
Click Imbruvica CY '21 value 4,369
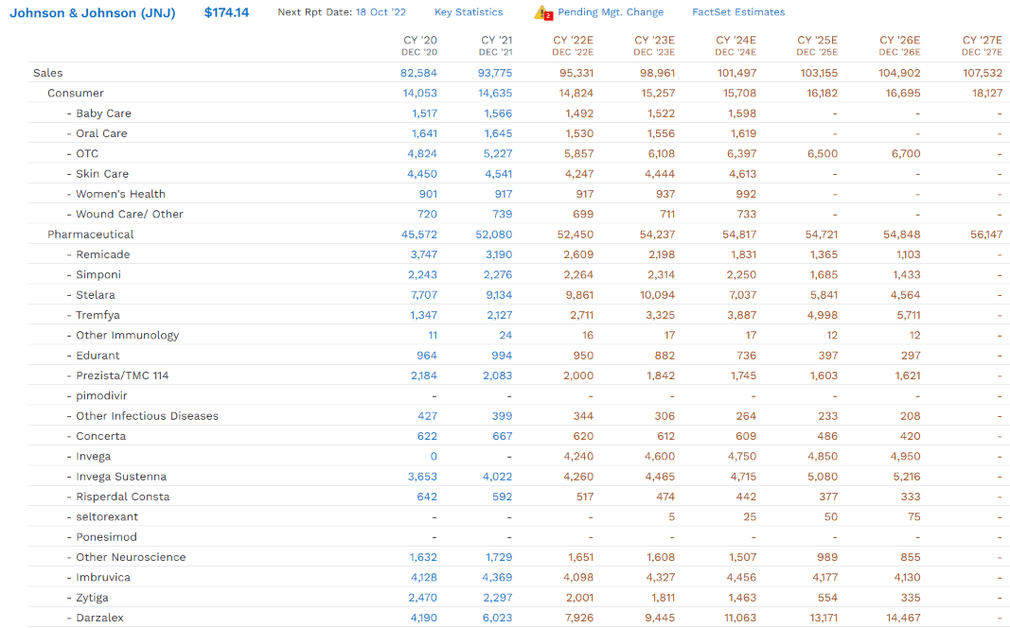click(497, 577)
